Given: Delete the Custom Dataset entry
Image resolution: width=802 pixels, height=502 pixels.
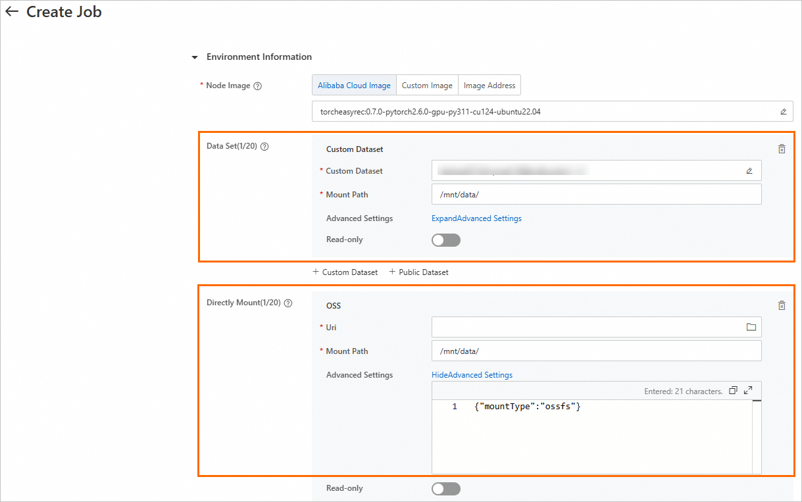Looking at the screenshot, I should tap(782, 149).
